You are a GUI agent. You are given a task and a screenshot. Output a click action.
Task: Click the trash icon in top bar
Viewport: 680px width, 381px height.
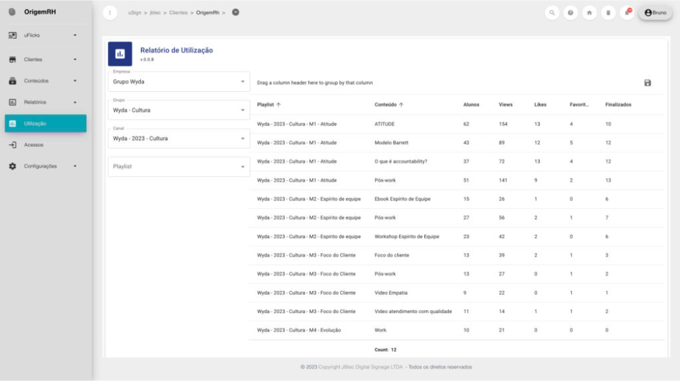pyautogui.click(x=608, y=13)
